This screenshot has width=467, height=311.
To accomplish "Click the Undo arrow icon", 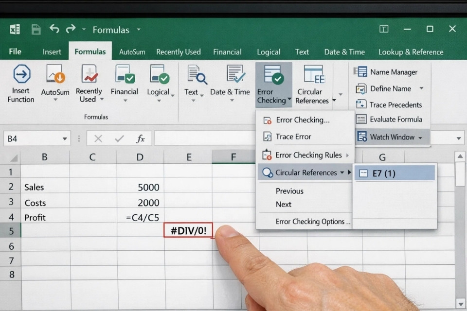I will [x=54, y=29].
